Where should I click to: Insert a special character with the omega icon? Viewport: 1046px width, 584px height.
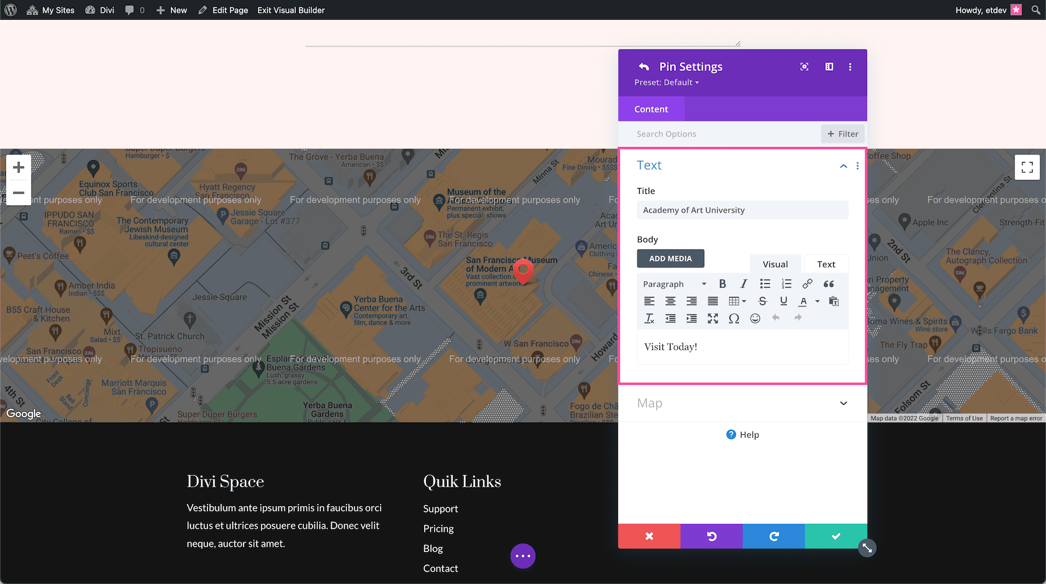(734, 318)
